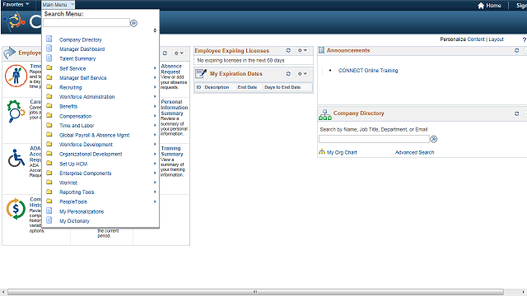Open the Favorites dropdown
Image resolution: width=527 pixels, height=296 pixels.
pyautogui.click(x=16, y=5)
